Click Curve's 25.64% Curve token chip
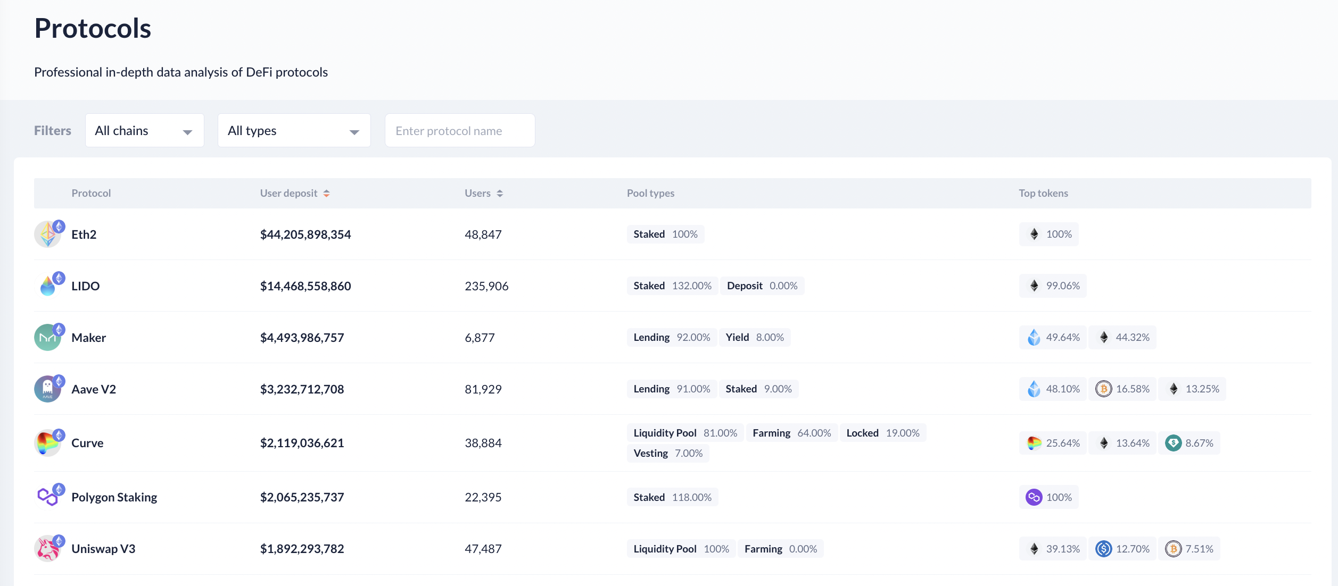 (x=1053, y=443)
